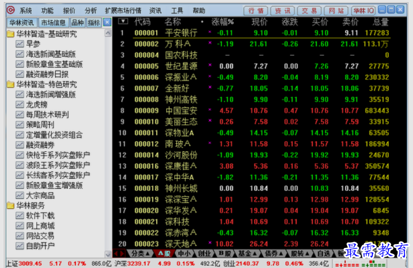Click the 行情 button

click(256, 11)
